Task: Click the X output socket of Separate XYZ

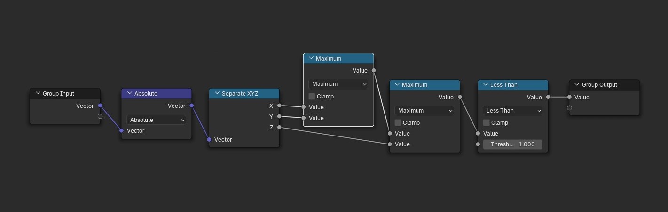Action: point(279,106)
